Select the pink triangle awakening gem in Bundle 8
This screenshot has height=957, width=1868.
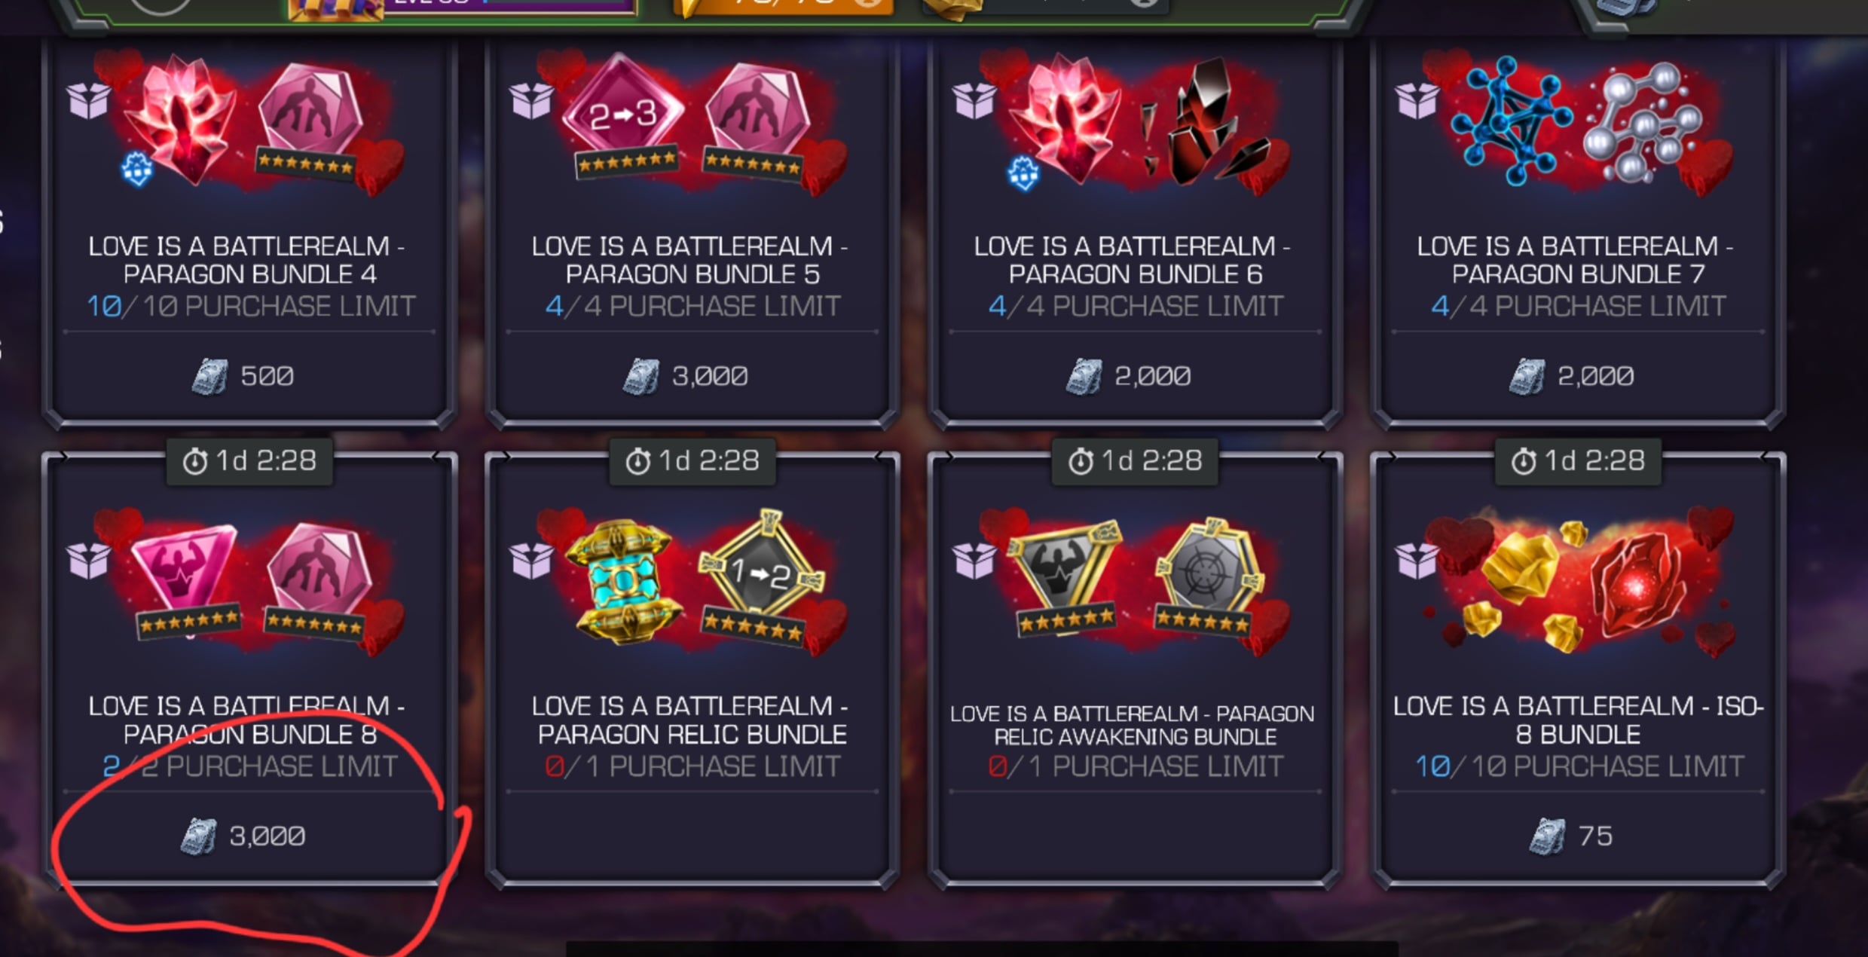point(186,576)
